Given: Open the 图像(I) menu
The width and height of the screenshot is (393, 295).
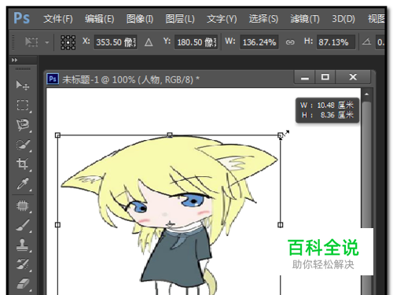Looking at the screenshot, I should pyautogui.click(x=140, y=19).
